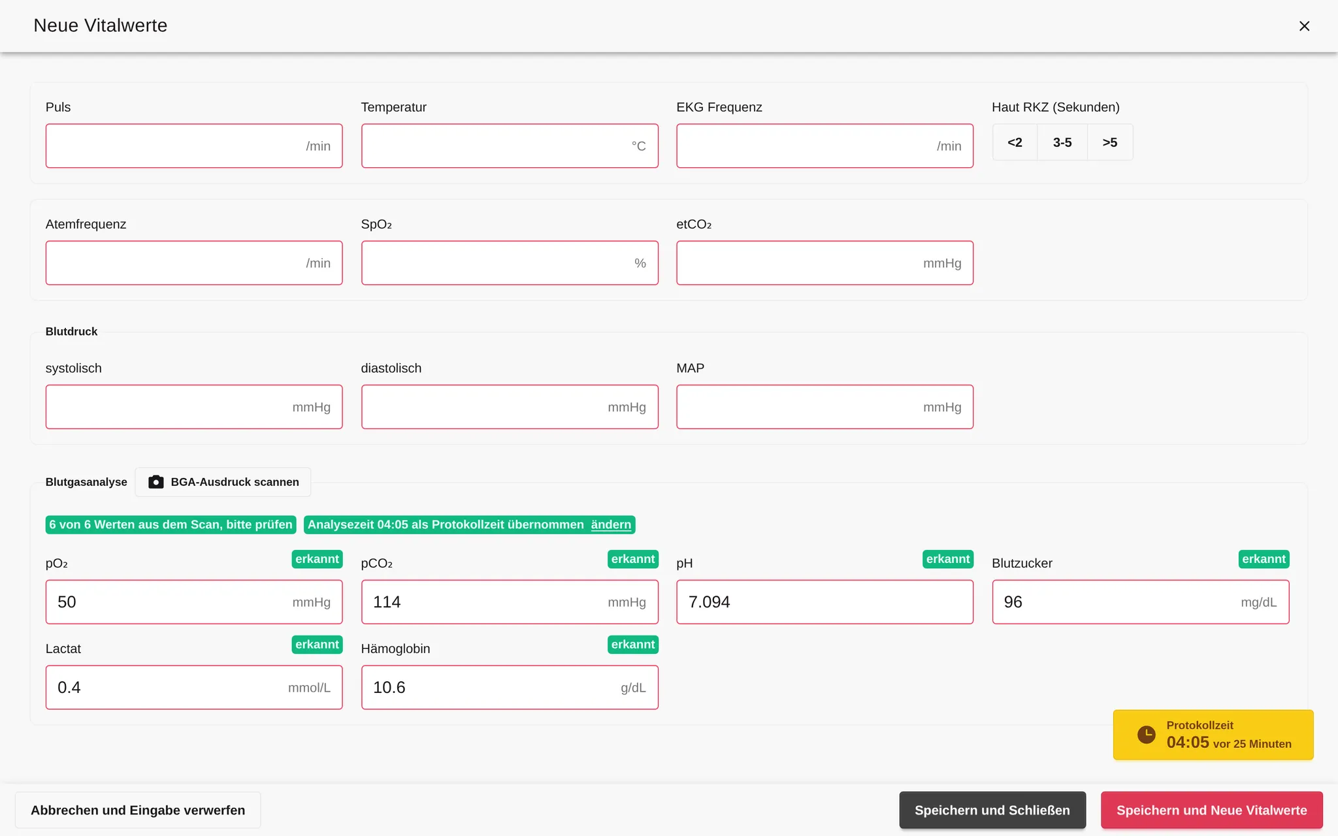Focus the EKG Frequenz input field

824,146
